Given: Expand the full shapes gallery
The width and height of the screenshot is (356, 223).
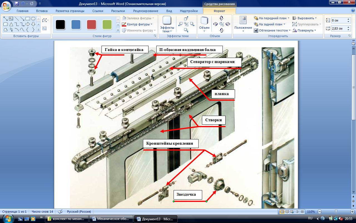Looking at the screenshot, I should tap(39, 30).
